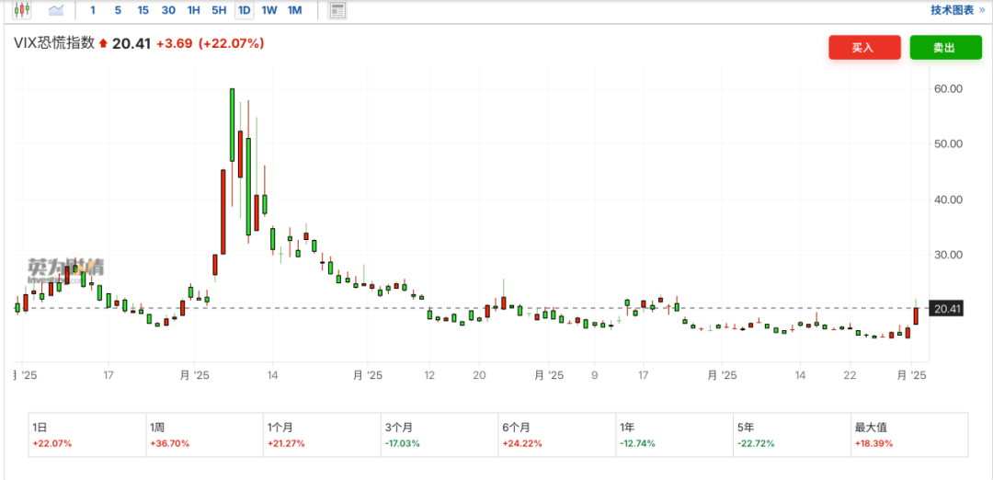Screen dimensions: 993x480
Task: Choose the 15 minute interval
Action: click(143, 10)
